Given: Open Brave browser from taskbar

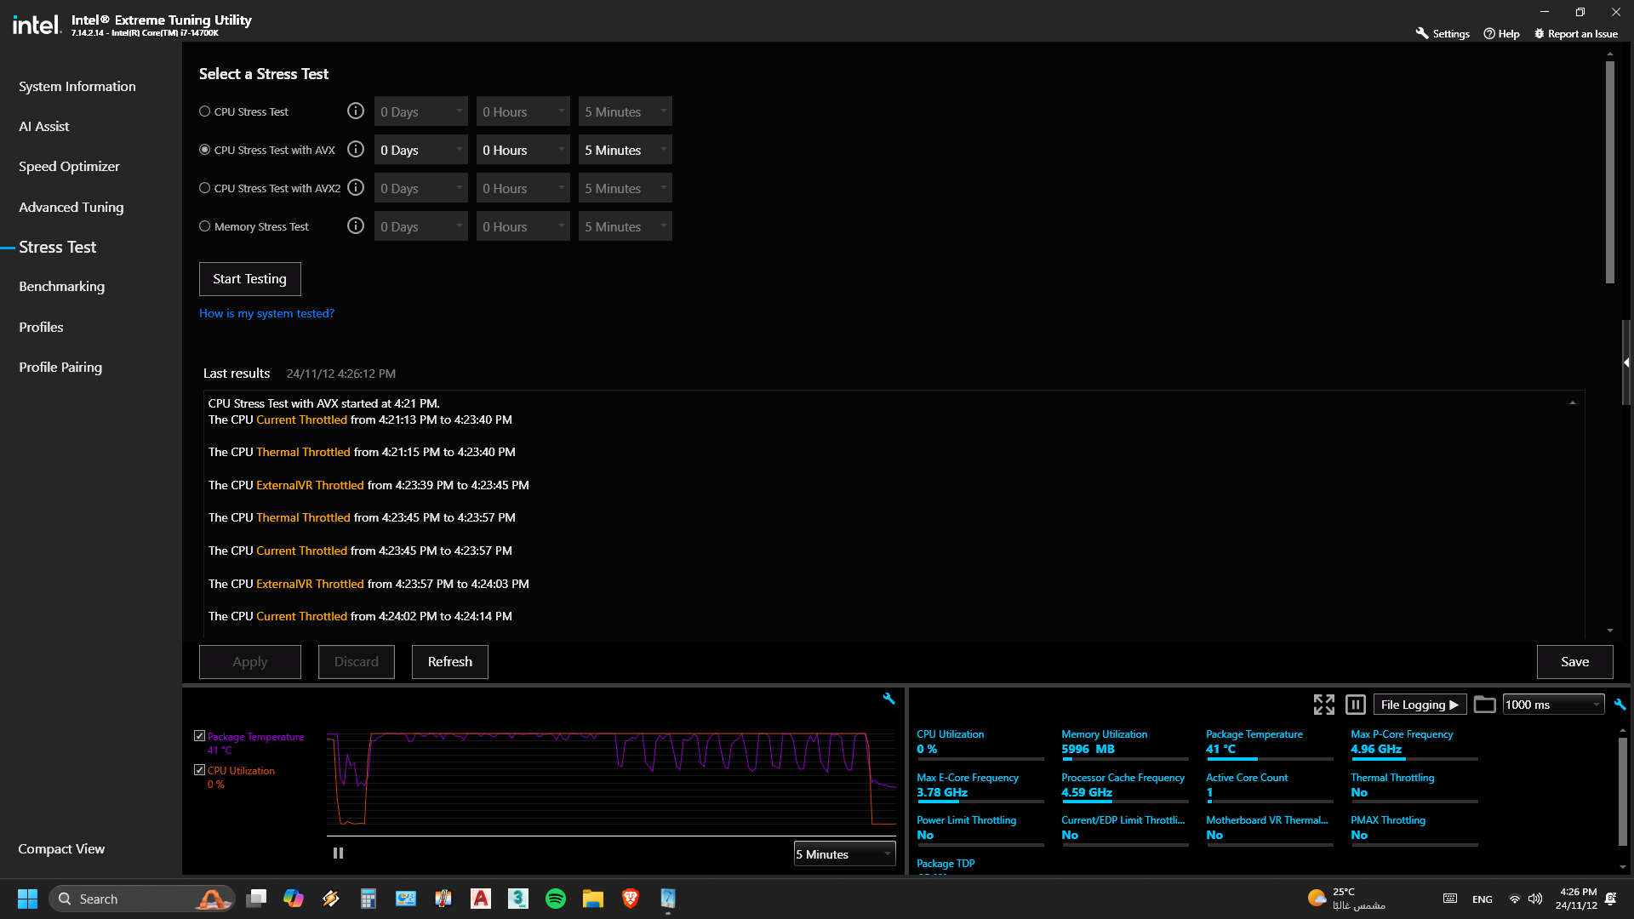Looking at the screenshot, I should [631, 899].
